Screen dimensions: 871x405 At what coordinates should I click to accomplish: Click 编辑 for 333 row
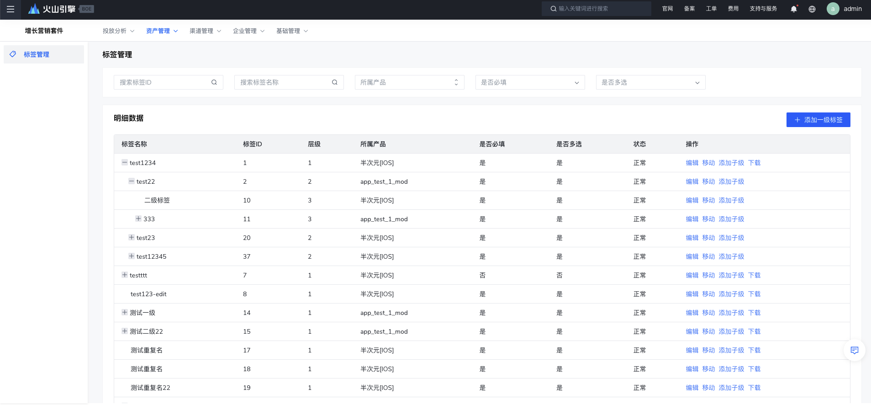(692, 219)
